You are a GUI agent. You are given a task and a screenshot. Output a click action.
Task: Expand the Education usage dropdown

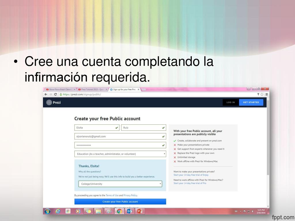coord(120,154)
